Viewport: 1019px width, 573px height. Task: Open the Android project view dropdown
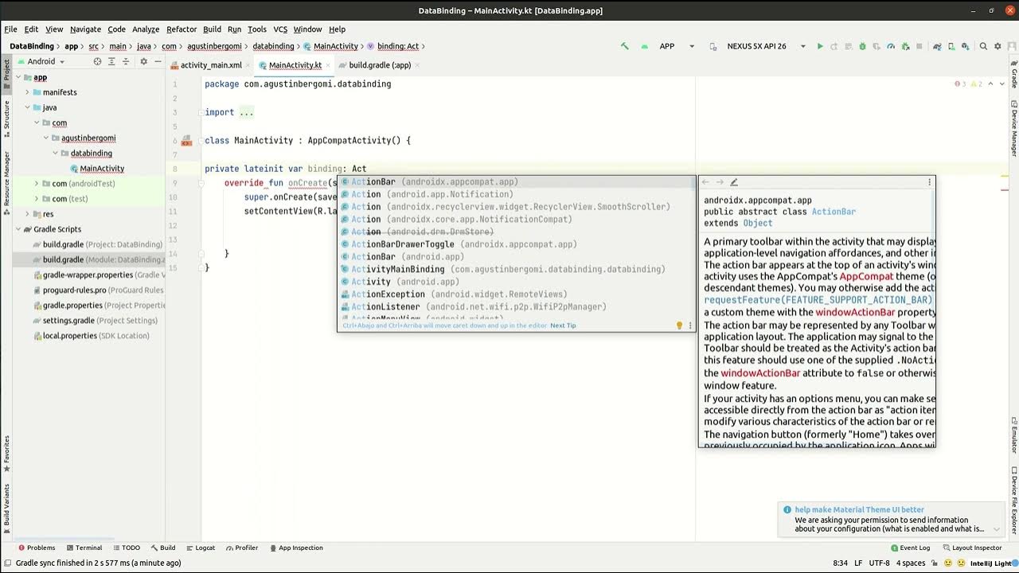pyautogui.click(x=41, y=61)
